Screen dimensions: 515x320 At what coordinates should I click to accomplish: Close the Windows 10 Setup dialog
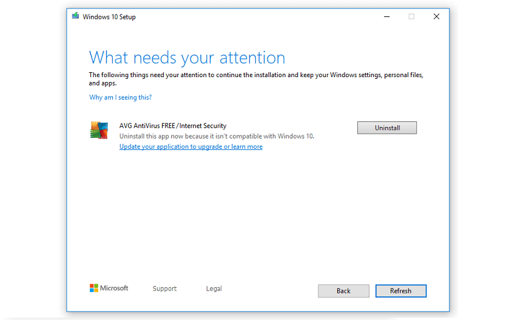436,17
